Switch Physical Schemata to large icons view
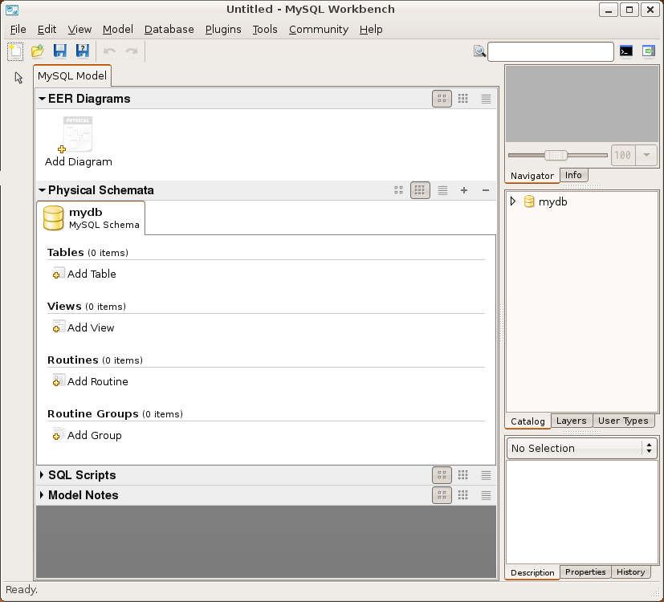The width and height of the screenshot is (664, 602). [x=399, y=190]
